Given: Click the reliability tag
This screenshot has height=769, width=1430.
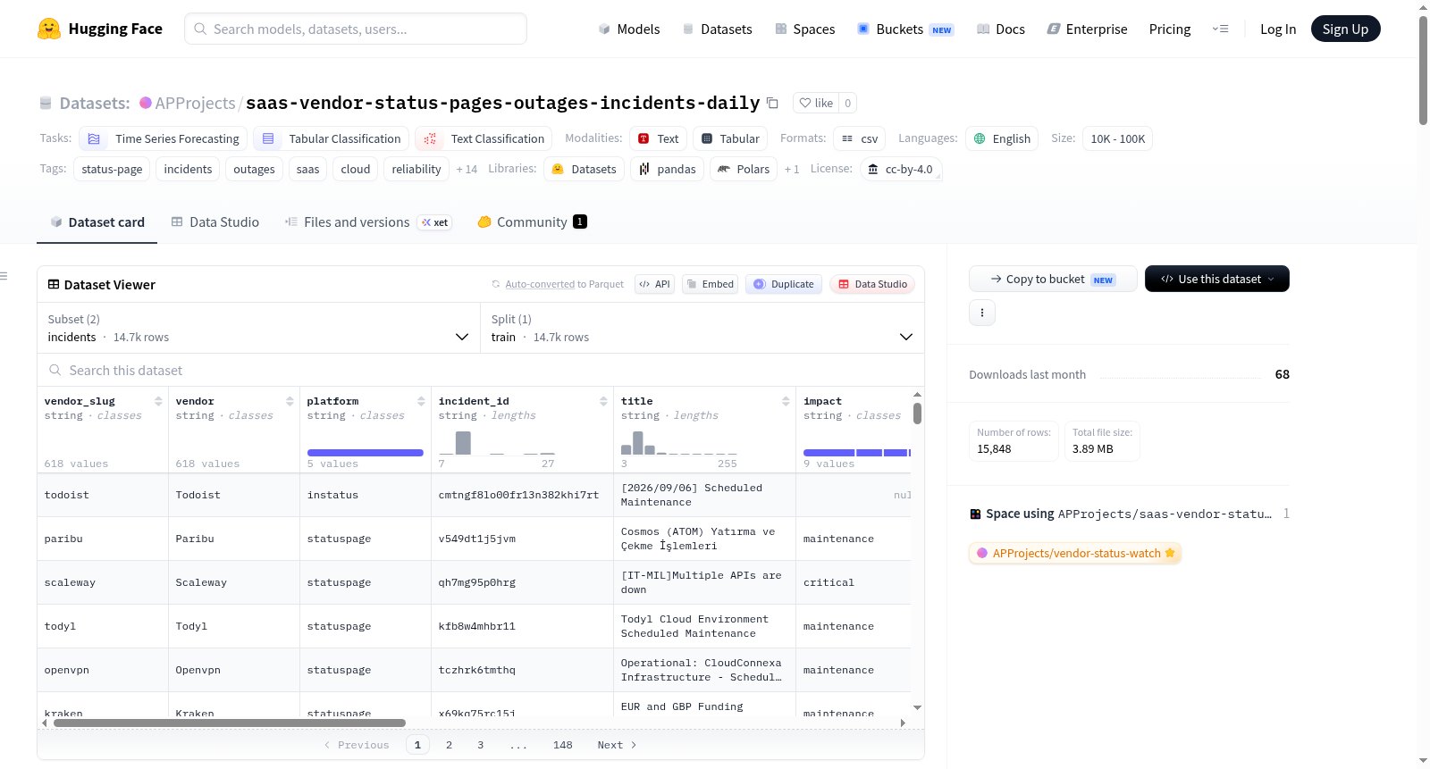Looking at the screenshot, I should tap(416, 169).
